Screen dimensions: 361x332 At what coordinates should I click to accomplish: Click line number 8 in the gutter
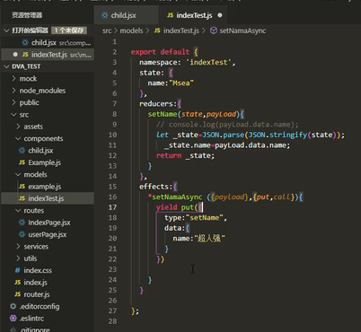click(115, 114)
